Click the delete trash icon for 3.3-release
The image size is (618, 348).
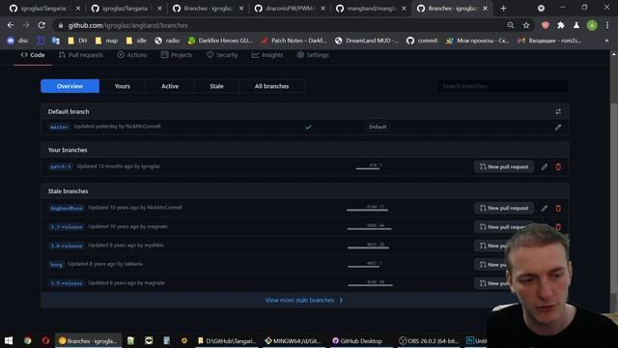coord(558,227)
